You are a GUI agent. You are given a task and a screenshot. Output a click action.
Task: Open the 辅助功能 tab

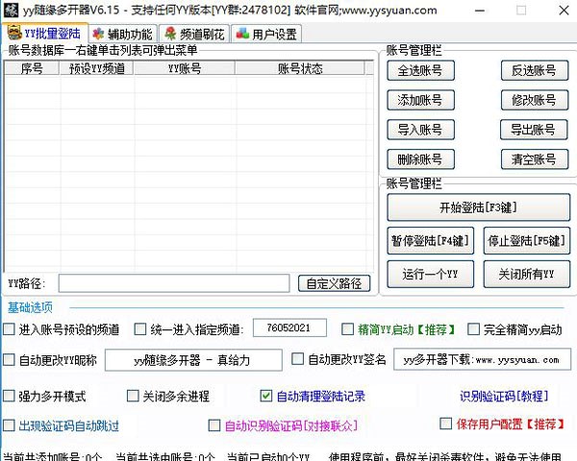tap(123, 35)
